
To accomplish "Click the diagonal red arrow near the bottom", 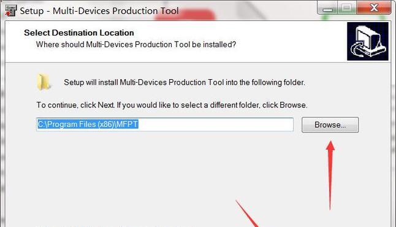I will (248, 214).
